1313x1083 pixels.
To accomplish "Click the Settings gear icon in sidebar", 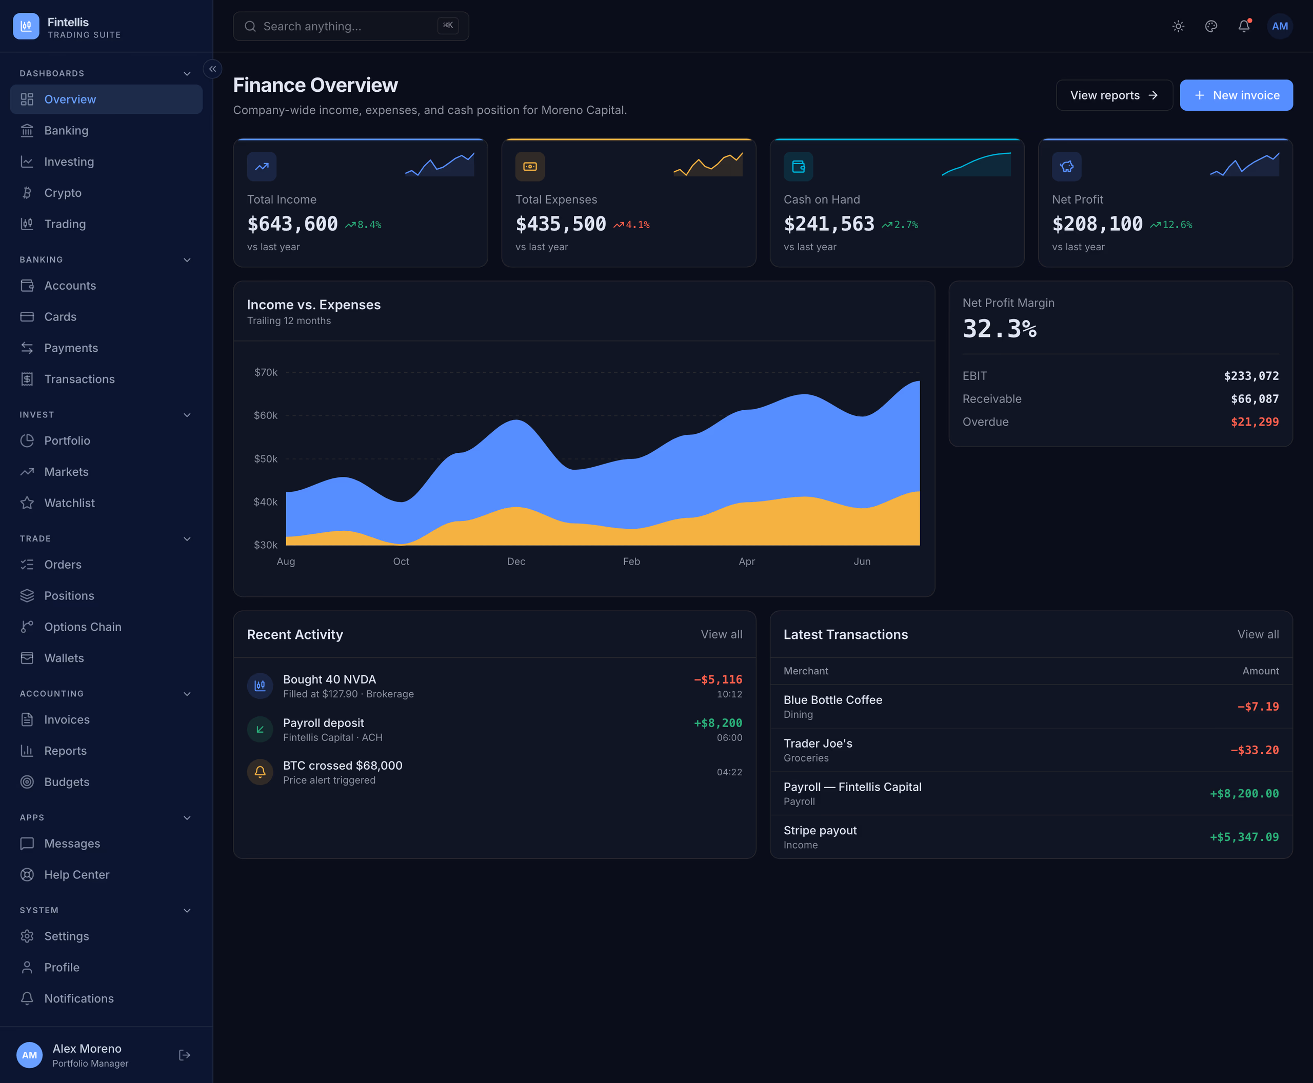I will 27,936.
